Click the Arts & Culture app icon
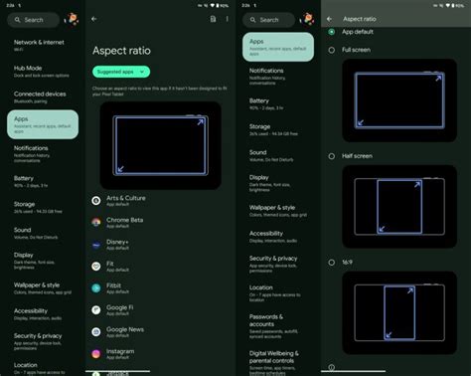Image resolution: width=471 pixels, height=376 pixels. pyautogui.click(x=96, y=201)
